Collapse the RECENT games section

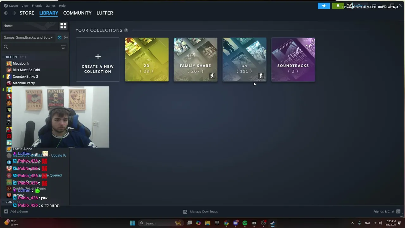pos(3,57)
